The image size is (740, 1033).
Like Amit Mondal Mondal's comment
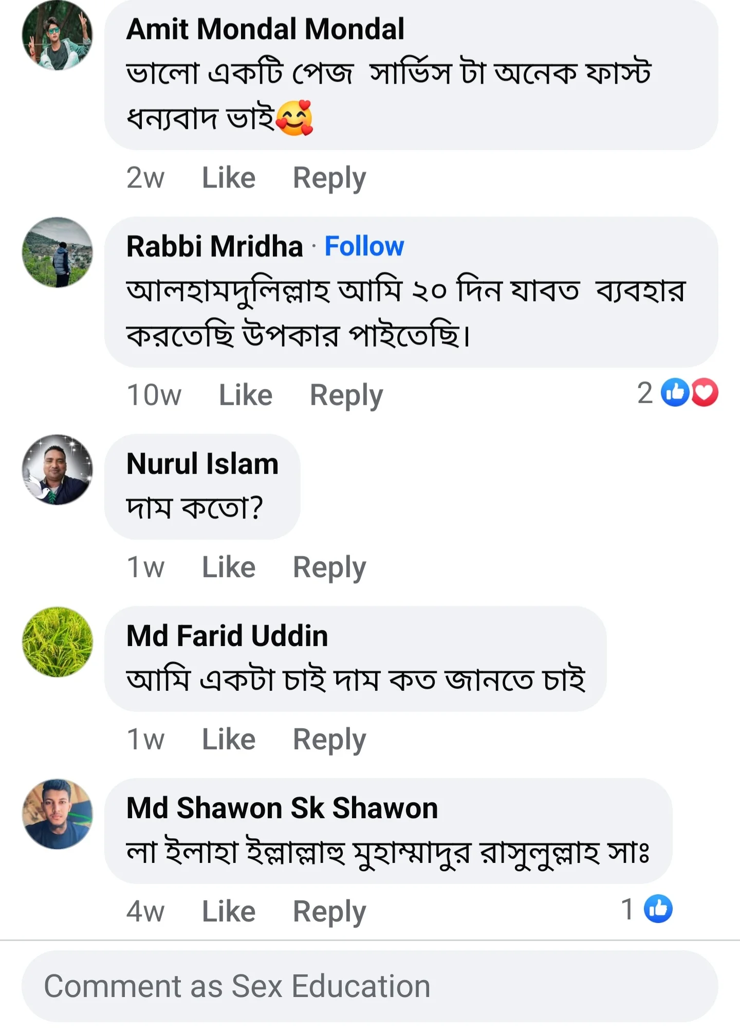click(228, 177)
